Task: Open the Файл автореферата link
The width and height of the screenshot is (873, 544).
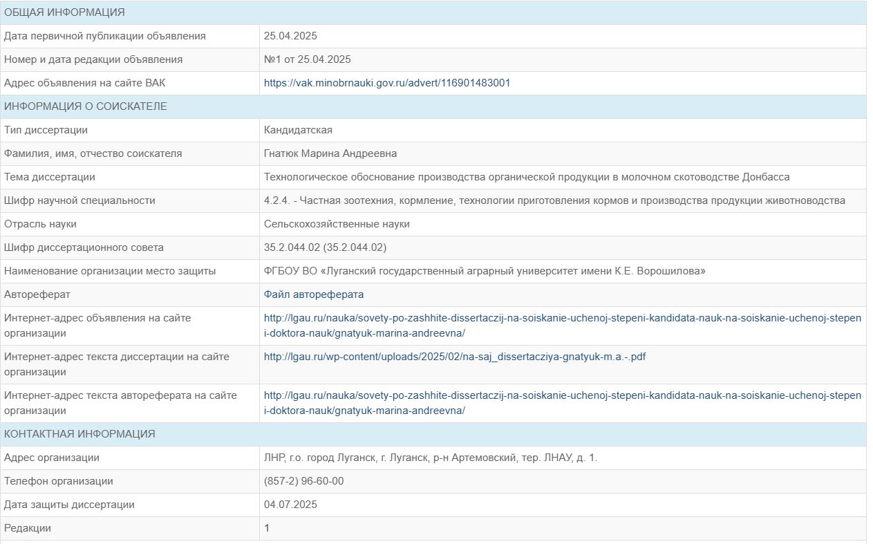Action: (314, 294)
